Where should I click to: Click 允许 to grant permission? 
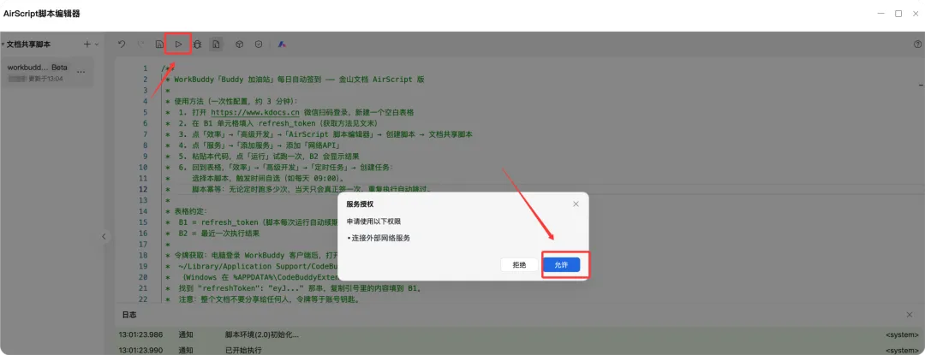[561, 265]
